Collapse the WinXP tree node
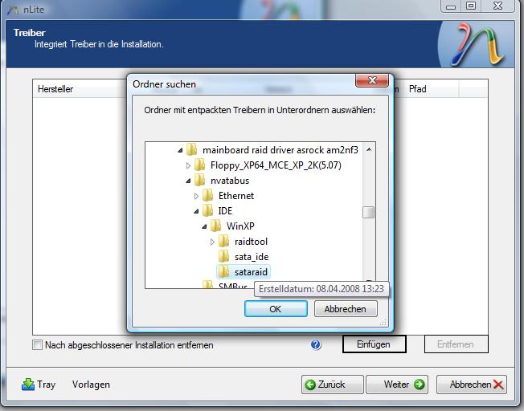This screenshot has width=524, height=411. pos(204,226)
